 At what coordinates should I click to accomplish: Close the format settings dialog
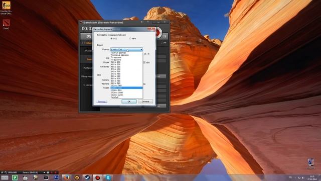(x=151, y=29)
